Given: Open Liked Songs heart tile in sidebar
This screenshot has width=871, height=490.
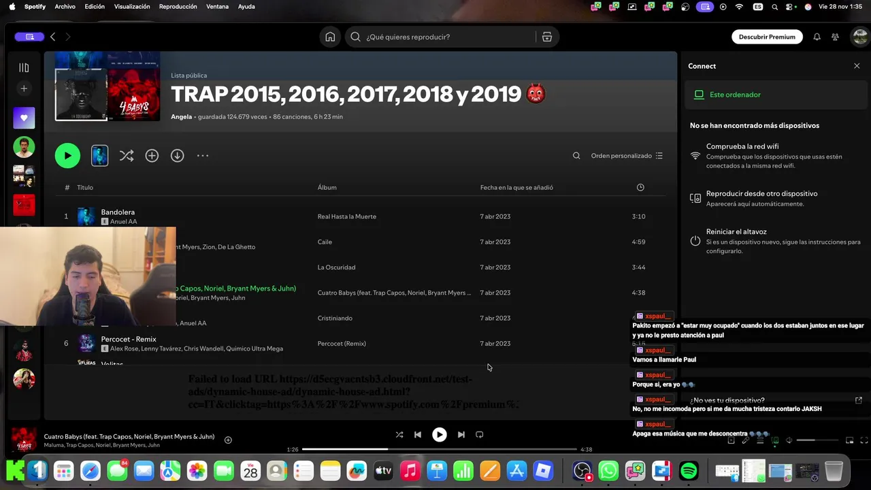Looking at the screenshot, I should click(24, 118).
